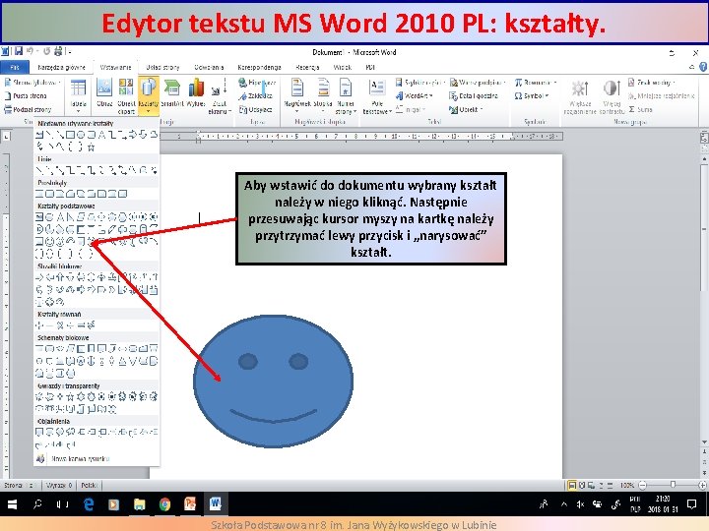The height and width of the screenshot is (531, 709).
Task: Insert a Hiperłącze hyperlink
Action: (257, 83)
